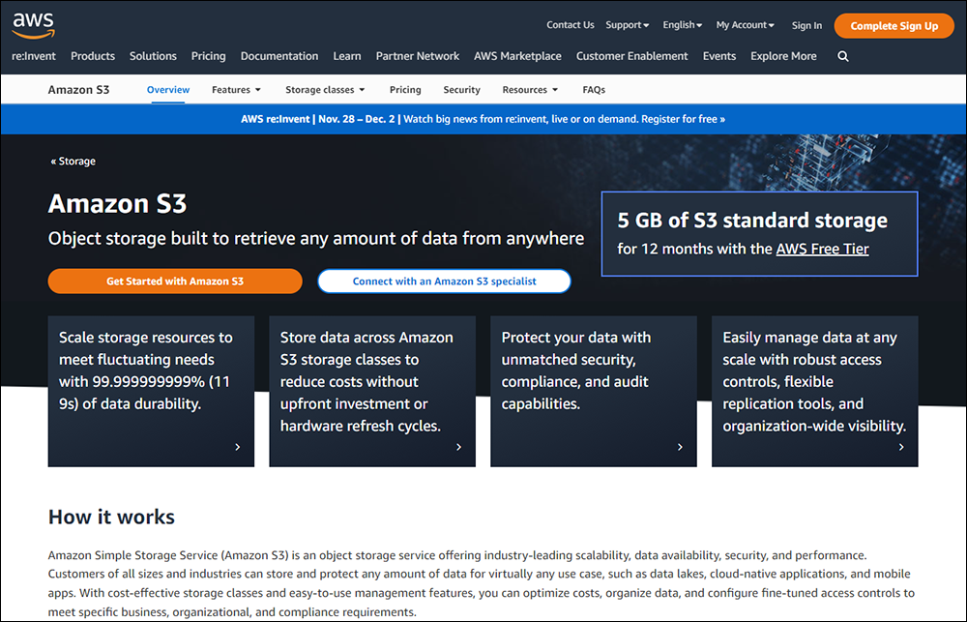This screenshot has height=622, width=967.
Task: Select the Overview tab
Action: coord(167,89)
